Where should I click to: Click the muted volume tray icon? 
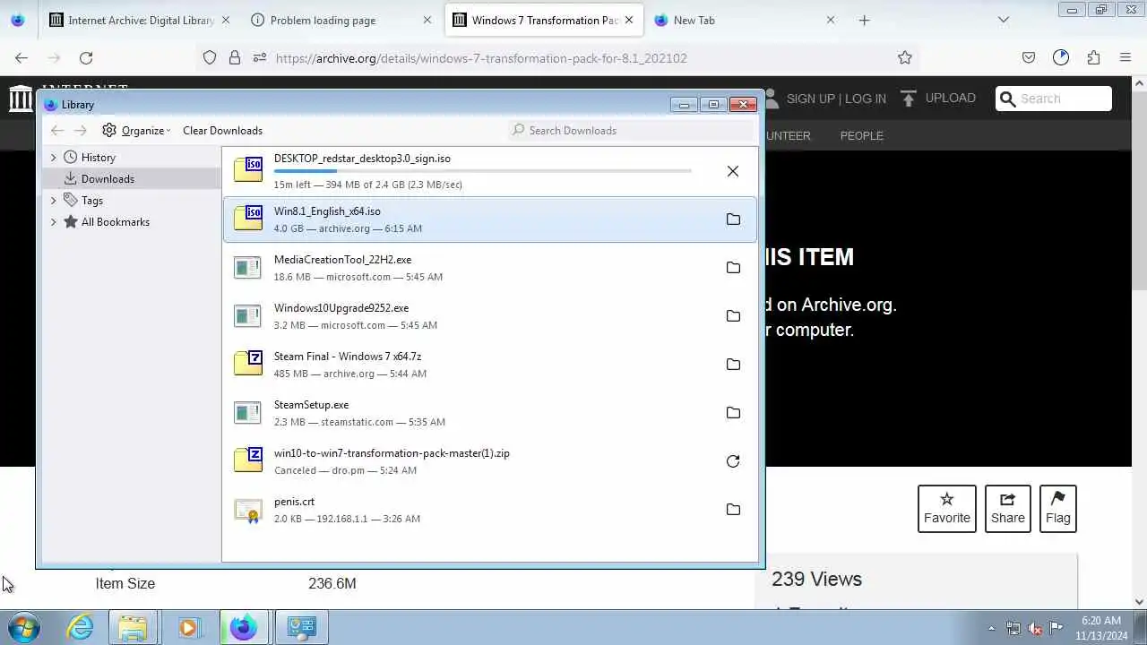[1035, 628]
